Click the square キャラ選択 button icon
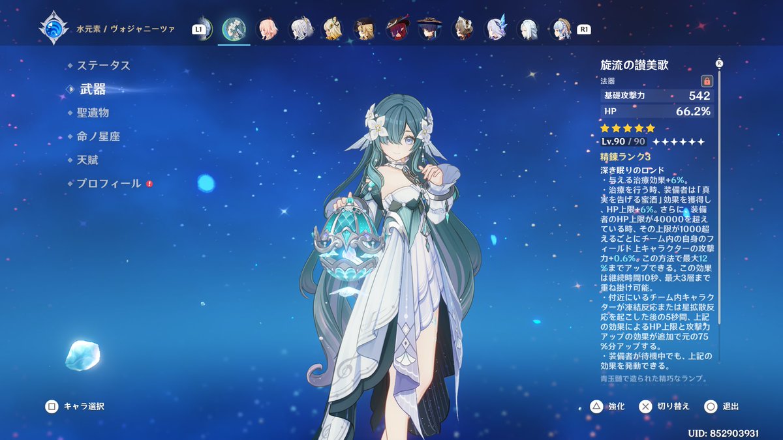783x440 pixels. (52, 407)
